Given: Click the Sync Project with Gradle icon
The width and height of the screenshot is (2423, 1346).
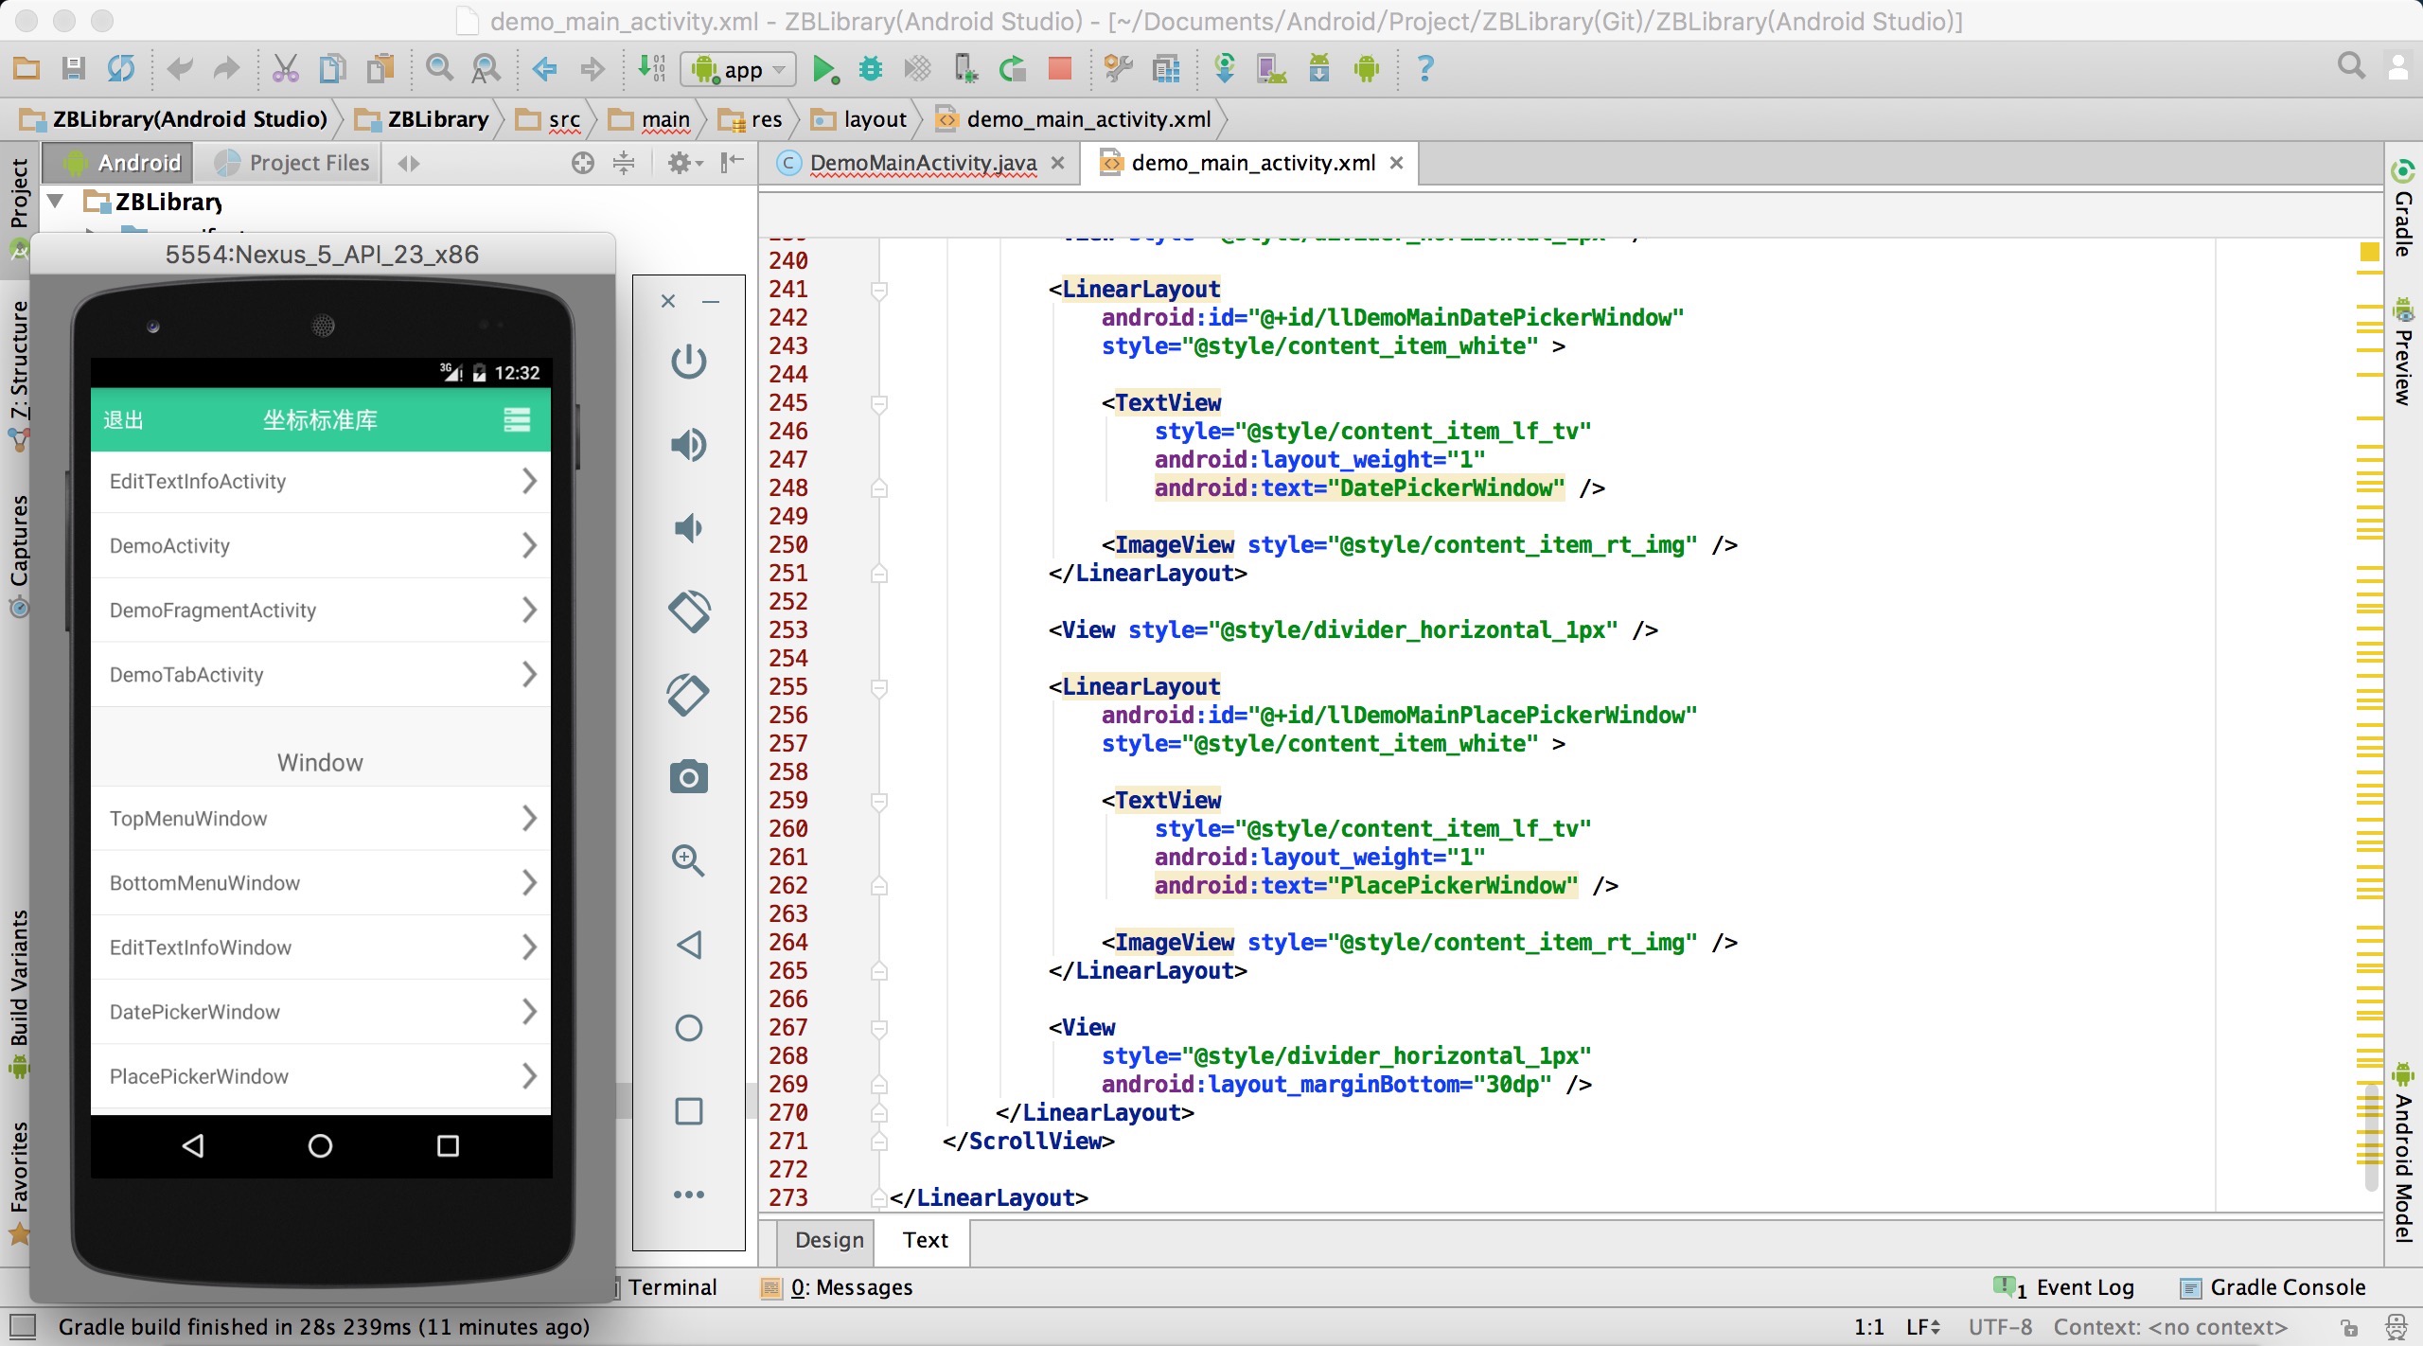Looking at the screenshot, I should [126, 68].
